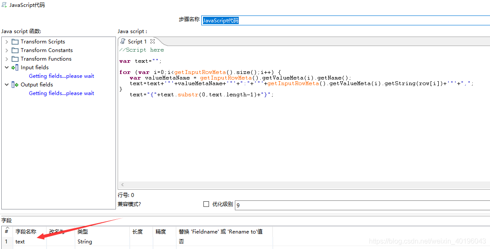
Task: Click the Transform Scripts folder icon
Action: pyautogui.click(x=14, y=41)
